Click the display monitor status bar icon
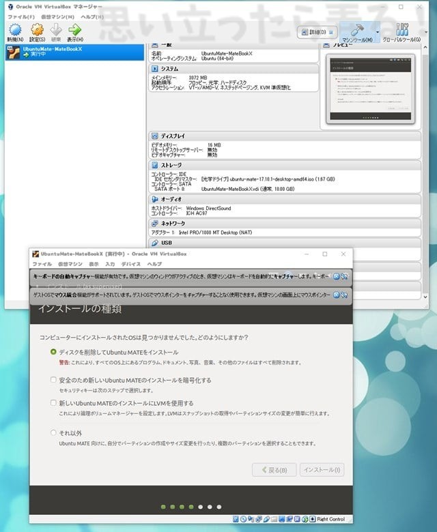 pyautogui.click(x=282, y=519)
